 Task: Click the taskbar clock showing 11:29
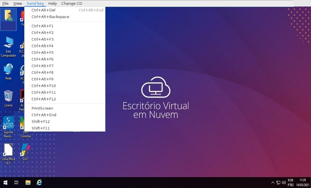(302, 182)
